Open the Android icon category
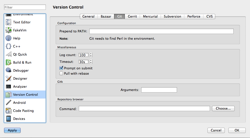Screen dimensions: 250x138 tap(9, 103)
